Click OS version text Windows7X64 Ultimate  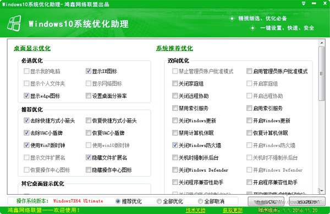pos(78,201)
